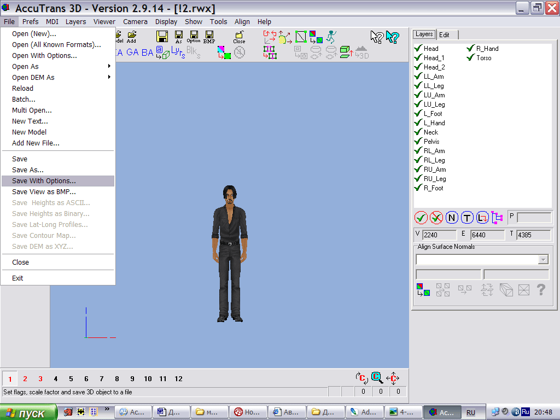Click the green-cornered bounding box icon
The height and width of the screenshot is (420, 560).
coord(301,37)
